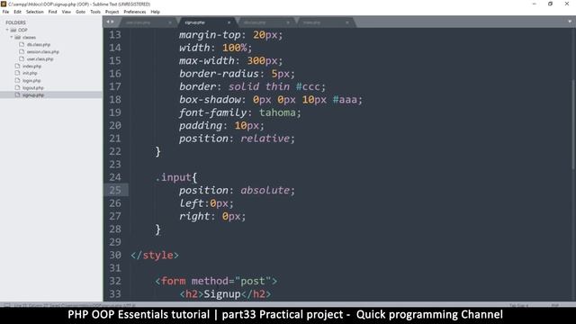This screenshot has height=324, width=576.
Task: Open the Find menu
Action: 52,12
